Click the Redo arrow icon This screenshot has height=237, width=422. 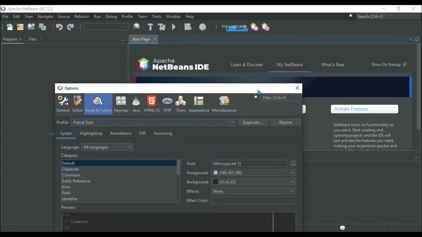[70, 27]
